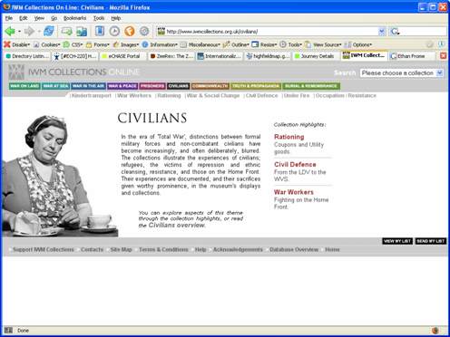The height and width of the screenshot is (337, 450).
Task: Open the Outline developer toolbar menu
Action: 236,44
